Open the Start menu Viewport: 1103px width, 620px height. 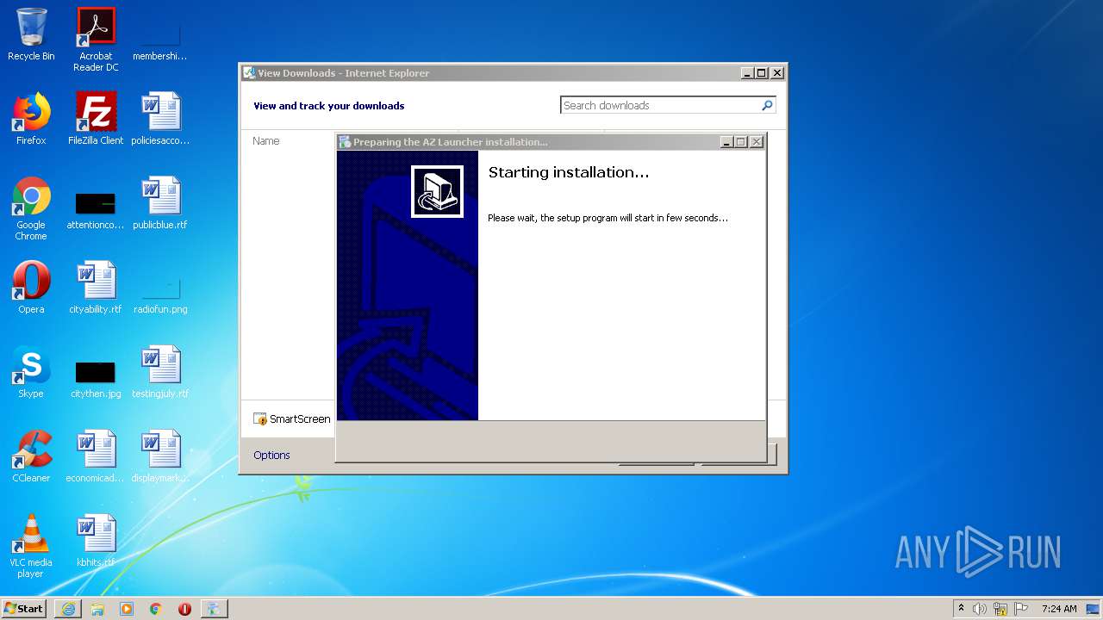pyautogui.click(x=24, y=609)
